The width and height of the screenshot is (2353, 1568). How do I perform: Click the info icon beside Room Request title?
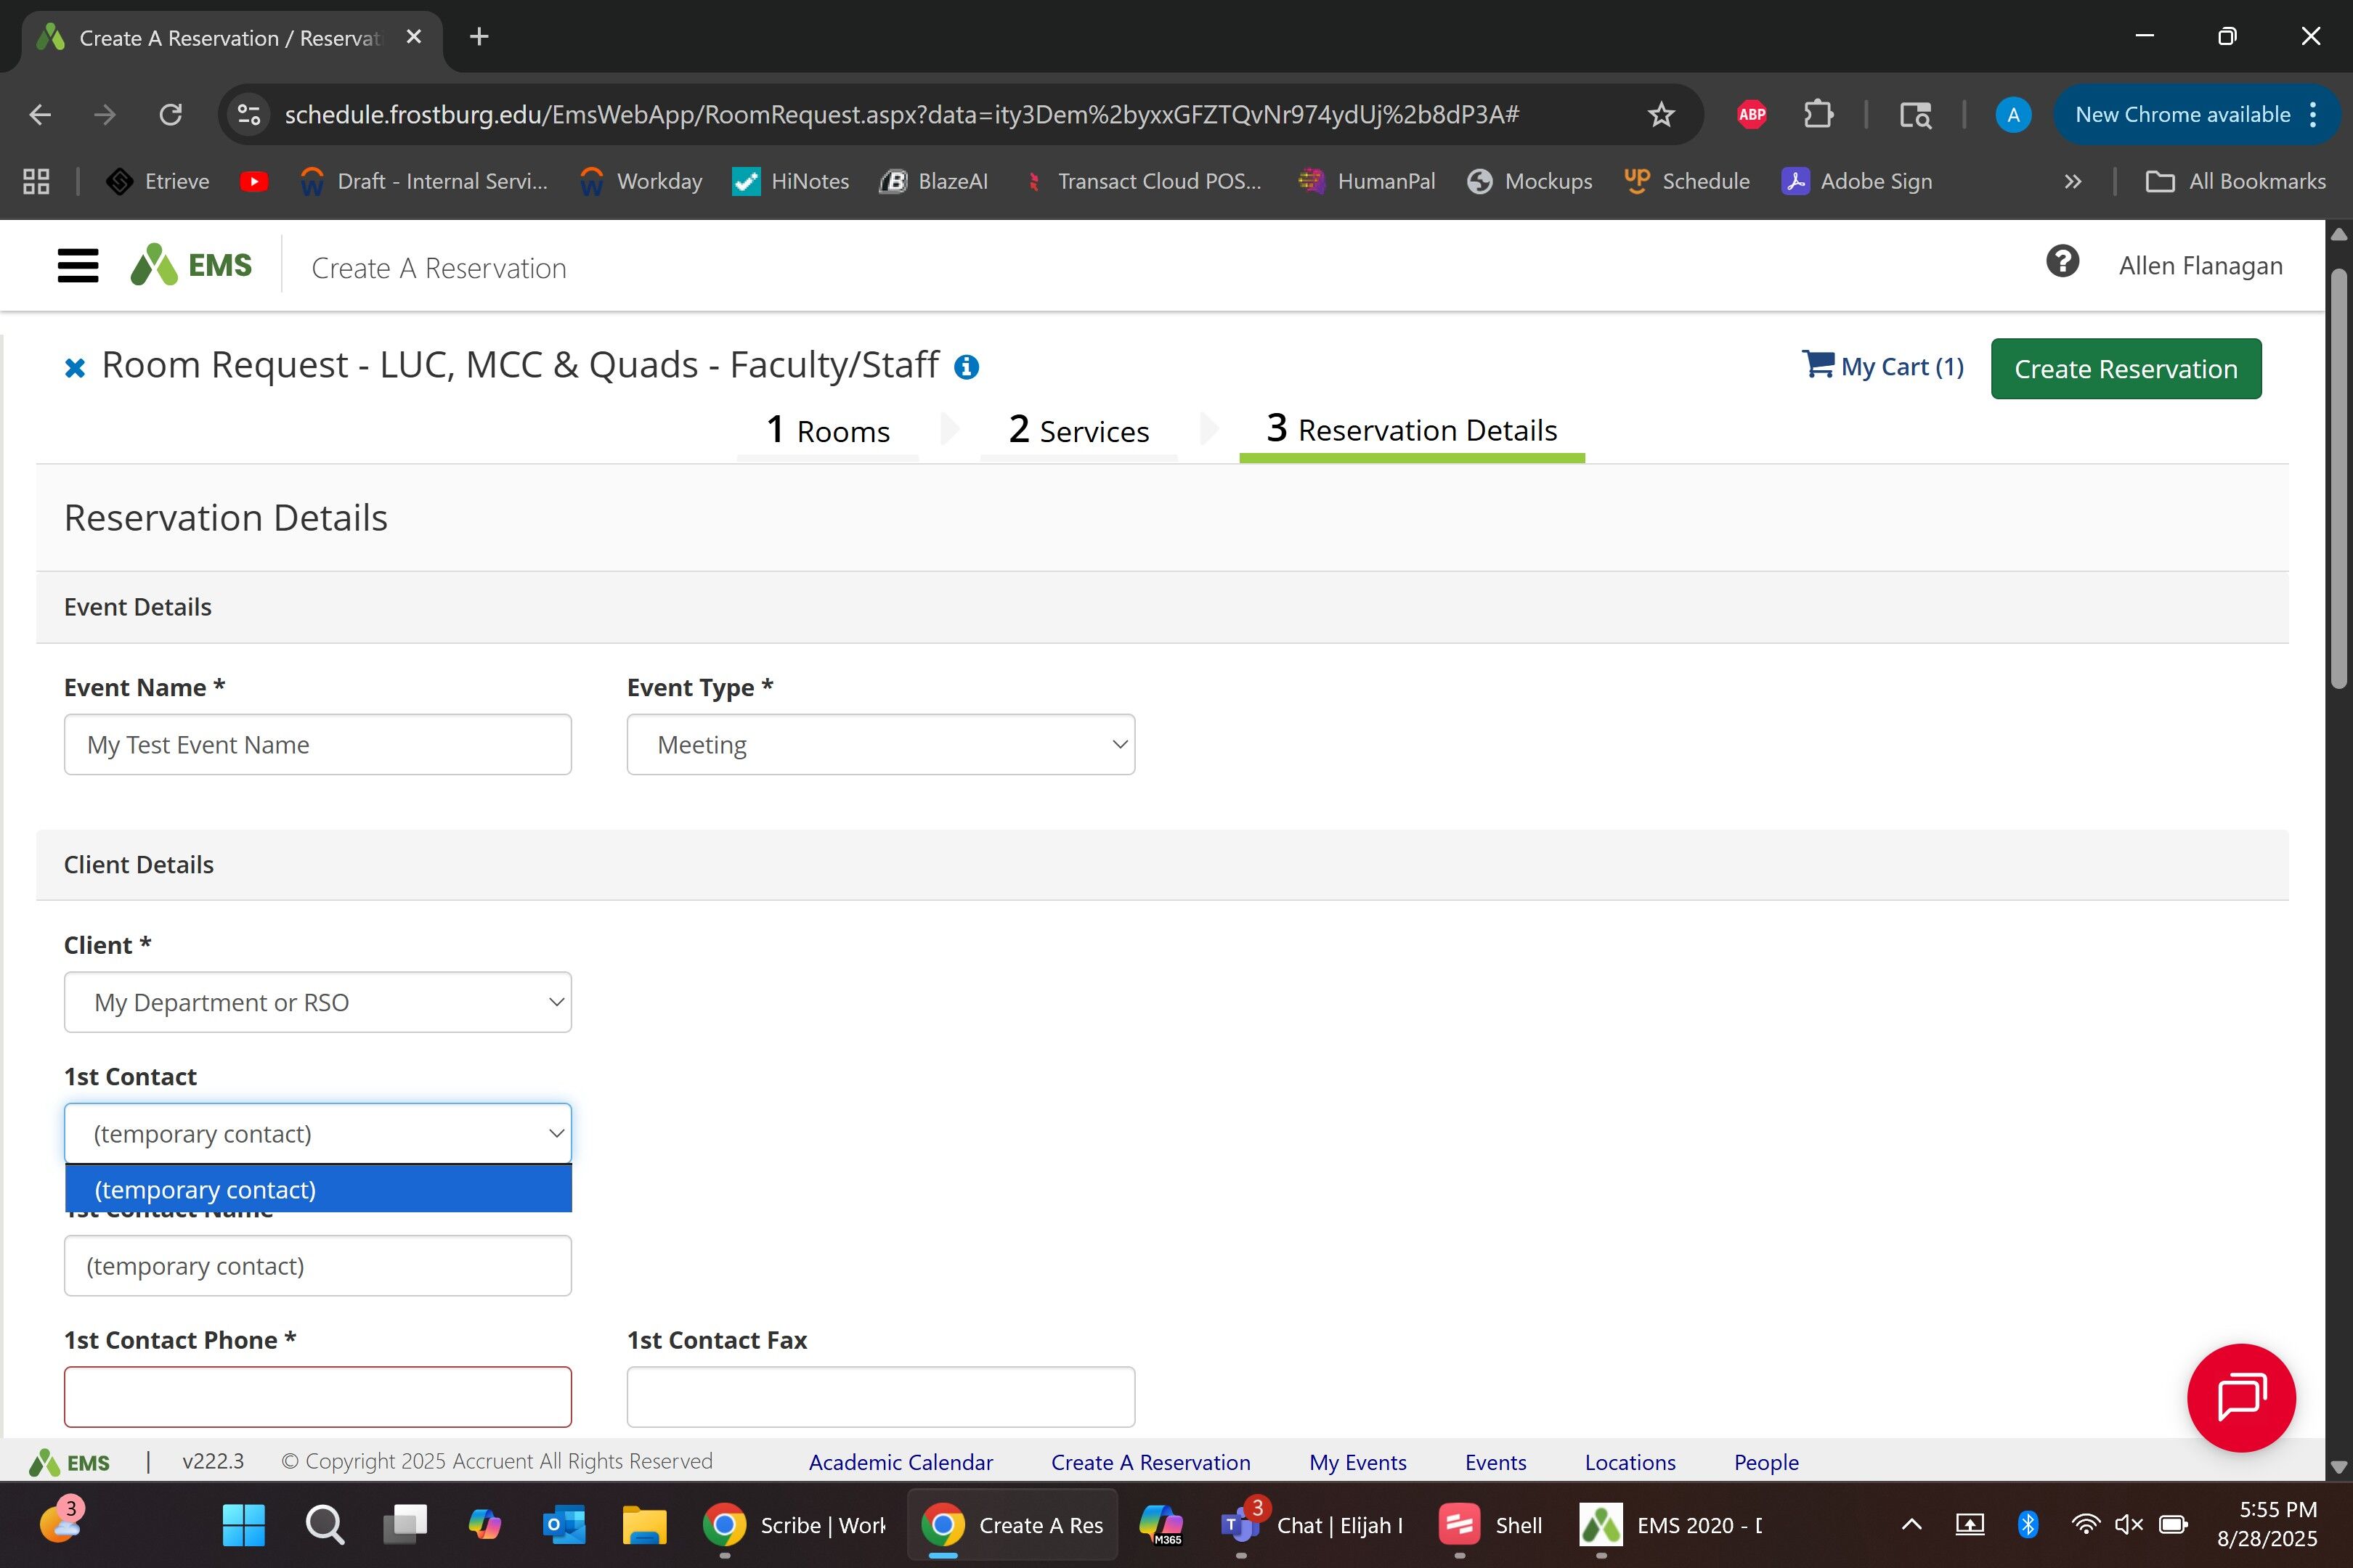(x=965, y=367)
